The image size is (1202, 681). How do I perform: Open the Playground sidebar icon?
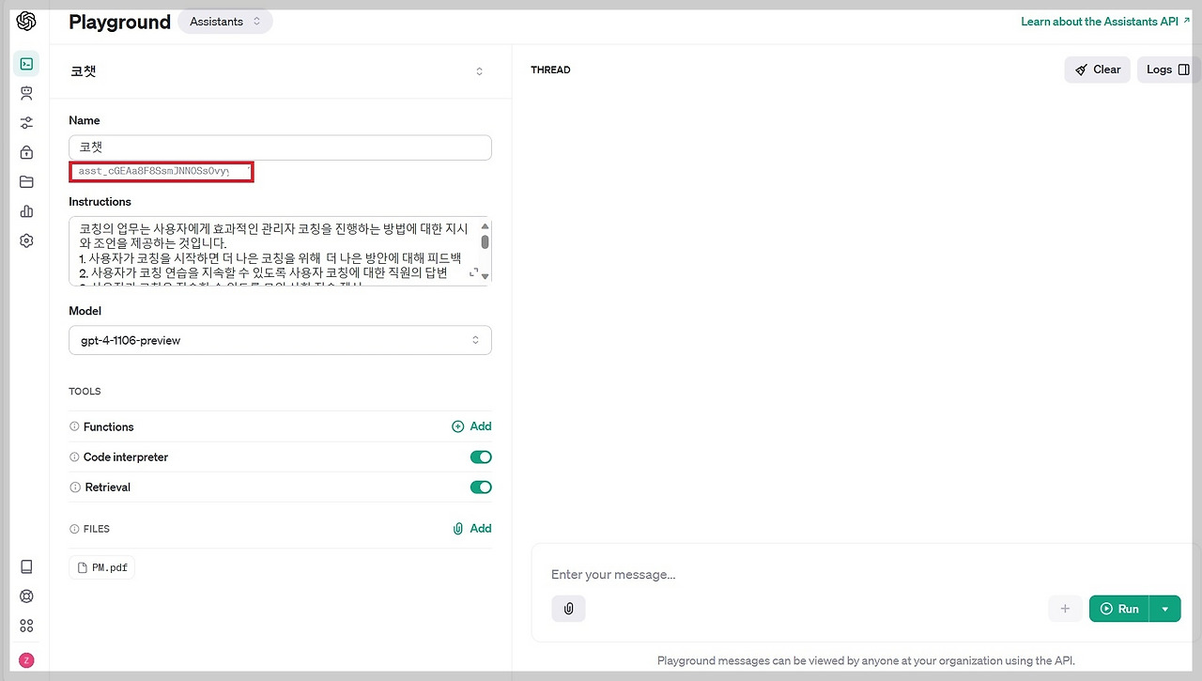coord(26,64)
